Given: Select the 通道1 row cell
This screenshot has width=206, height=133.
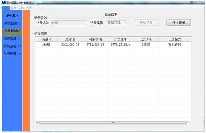Looking at the screenshot, I should [x=47, y=45].
